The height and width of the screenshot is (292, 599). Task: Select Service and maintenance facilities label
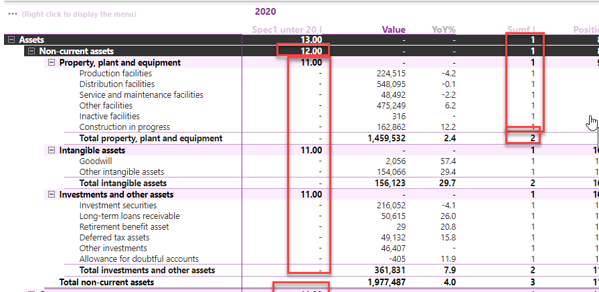coord(141,95)
